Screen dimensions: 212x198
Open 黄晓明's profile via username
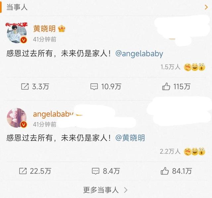pyautogui.click(x=44, y=29)
